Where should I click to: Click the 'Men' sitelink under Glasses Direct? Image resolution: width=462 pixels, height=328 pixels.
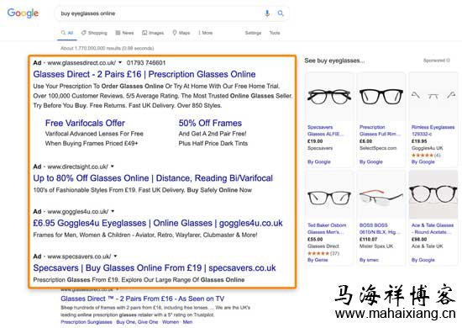click(x=187, y=322)
